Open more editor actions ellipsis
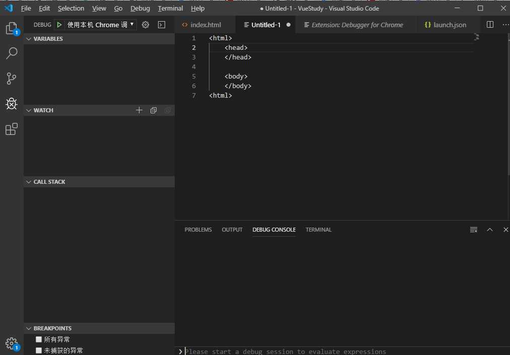 point(505,25)
